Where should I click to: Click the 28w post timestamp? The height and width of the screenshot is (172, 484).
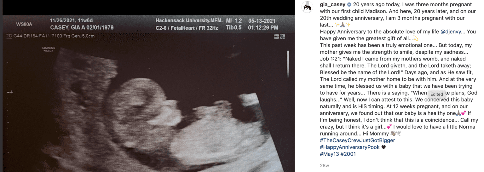(x=325, y=165)
